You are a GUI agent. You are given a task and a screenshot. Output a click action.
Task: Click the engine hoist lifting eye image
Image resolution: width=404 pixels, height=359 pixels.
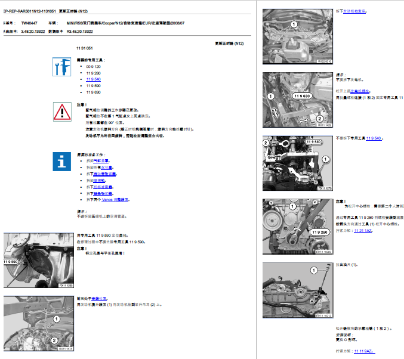tap(39, 323)
